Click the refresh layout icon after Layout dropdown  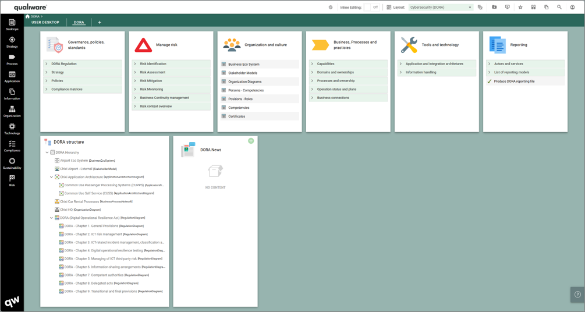point(480,7)
